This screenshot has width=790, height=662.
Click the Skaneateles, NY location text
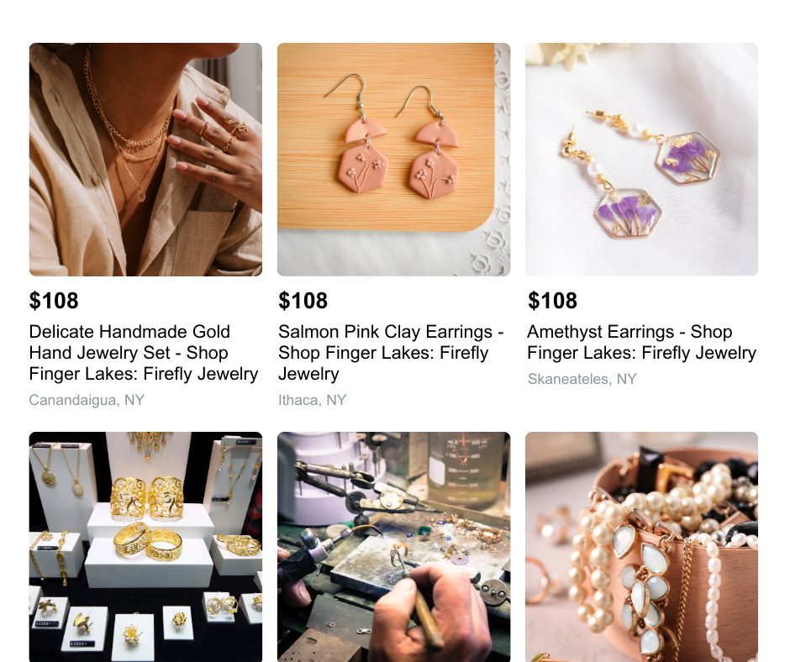[582, 379]
